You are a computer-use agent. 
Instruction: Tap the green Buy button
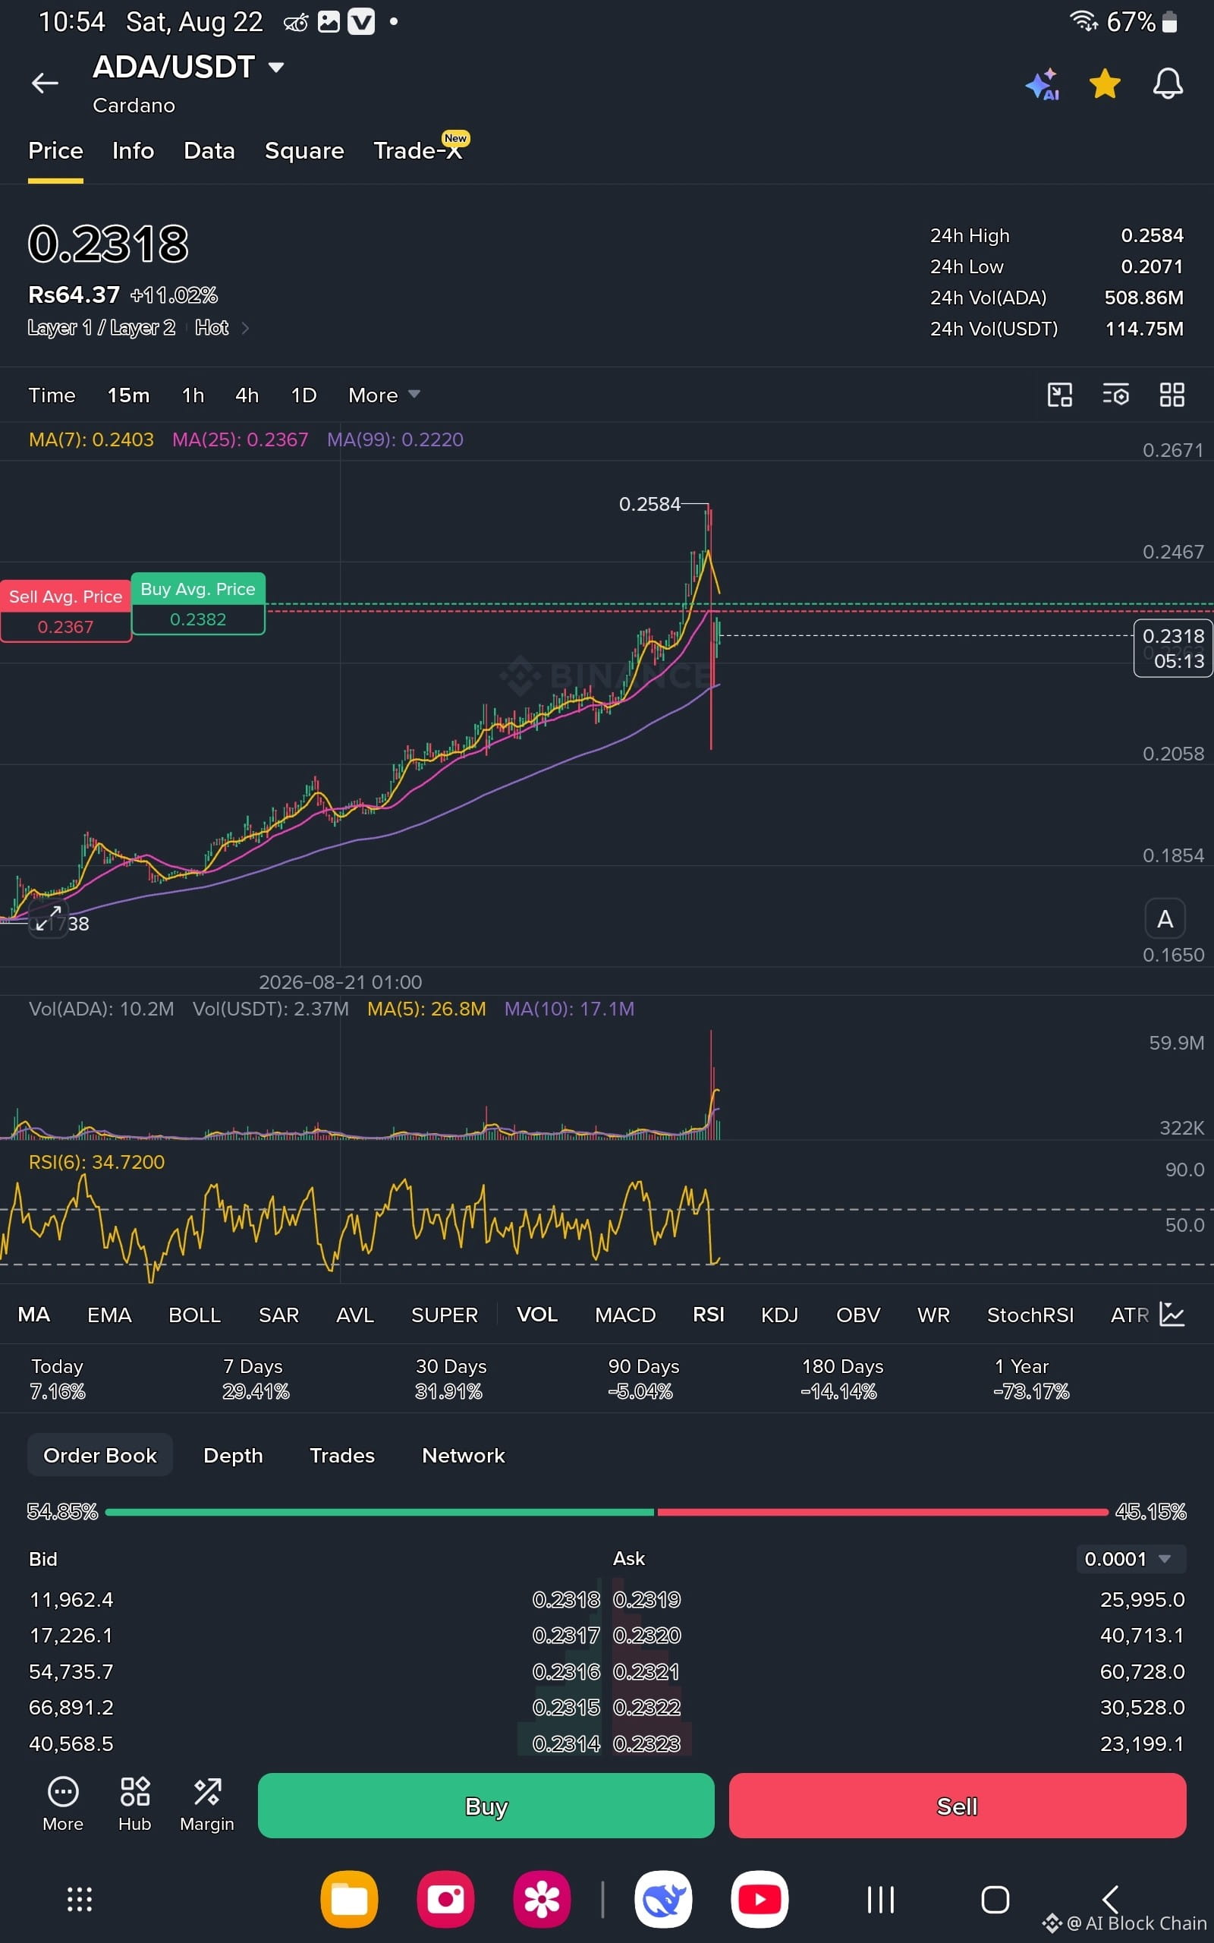(486, 1806)
